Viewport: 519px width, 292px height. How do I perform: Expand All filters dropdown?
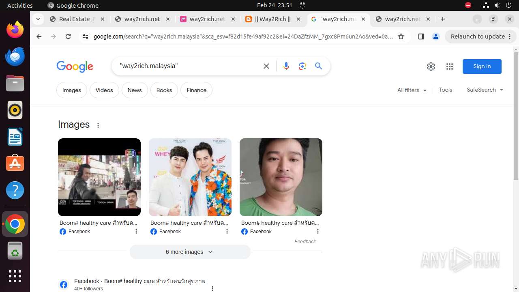coord(412,90)
